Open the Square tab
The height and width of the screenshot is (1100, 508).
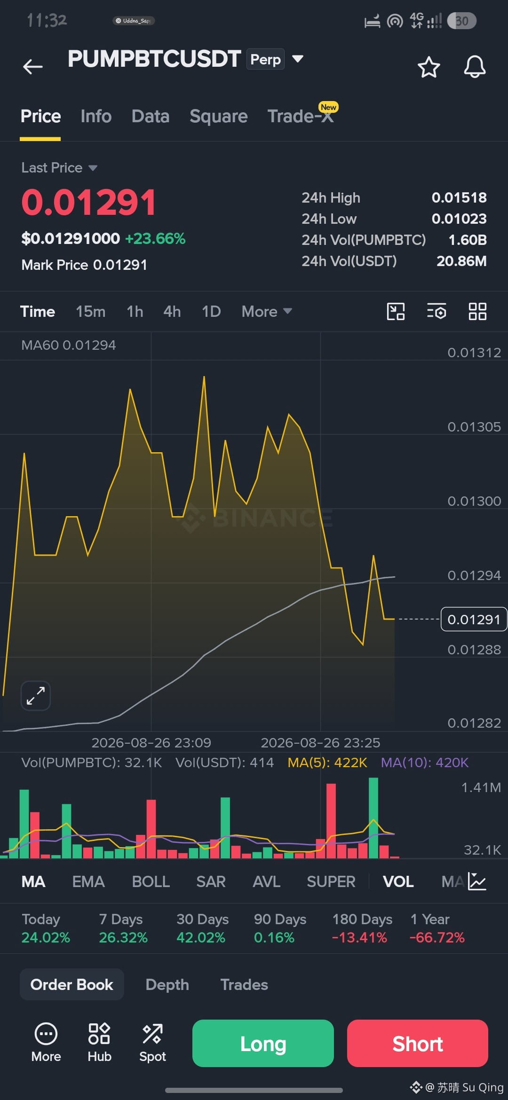coord(219,116)
